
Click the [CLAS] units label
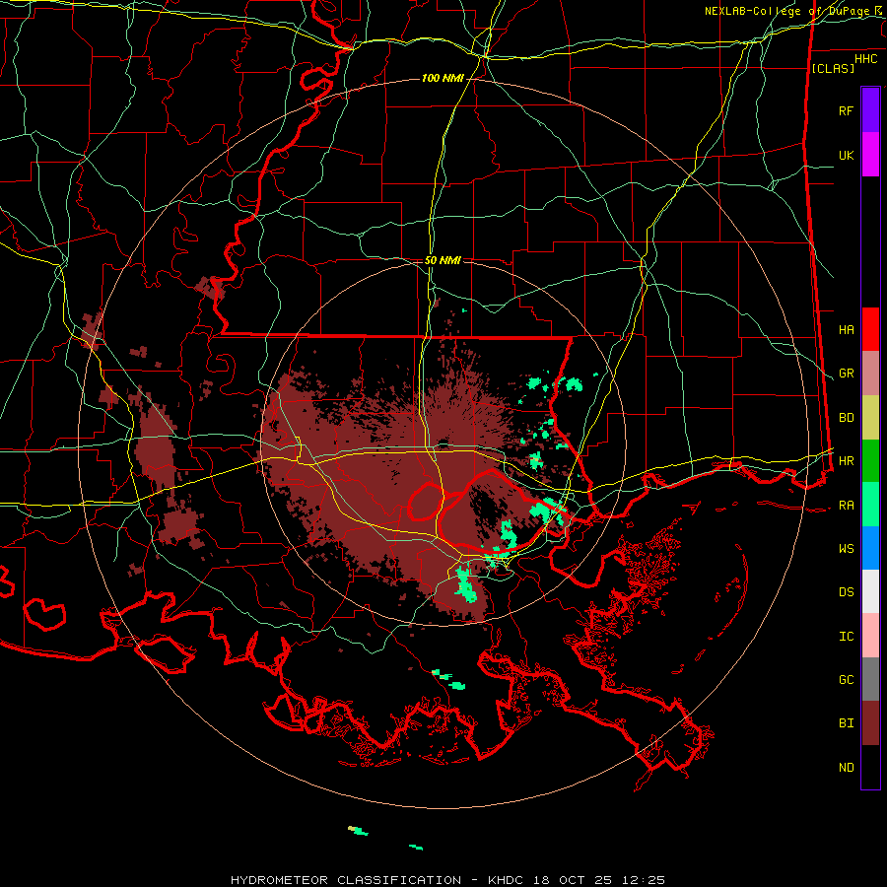point(833,68)
